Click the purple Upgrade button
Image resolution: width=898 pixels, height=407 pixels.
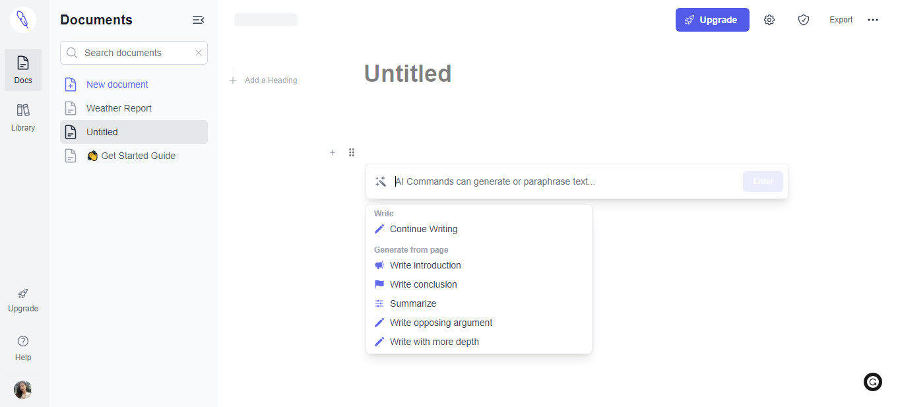click(713, 20)
